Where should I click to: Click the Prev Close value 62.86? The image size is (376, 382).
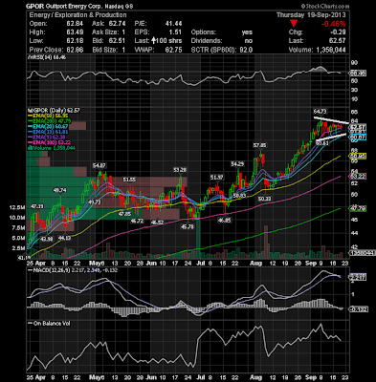click(x=76, y=50)
